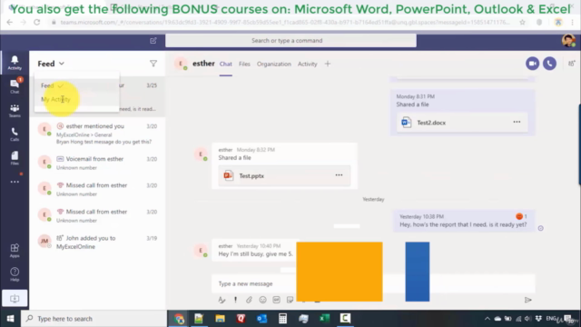The height and width of the screenshot is (327, 581).
Task: Open esther mentioned you notification
Action: 98,134
